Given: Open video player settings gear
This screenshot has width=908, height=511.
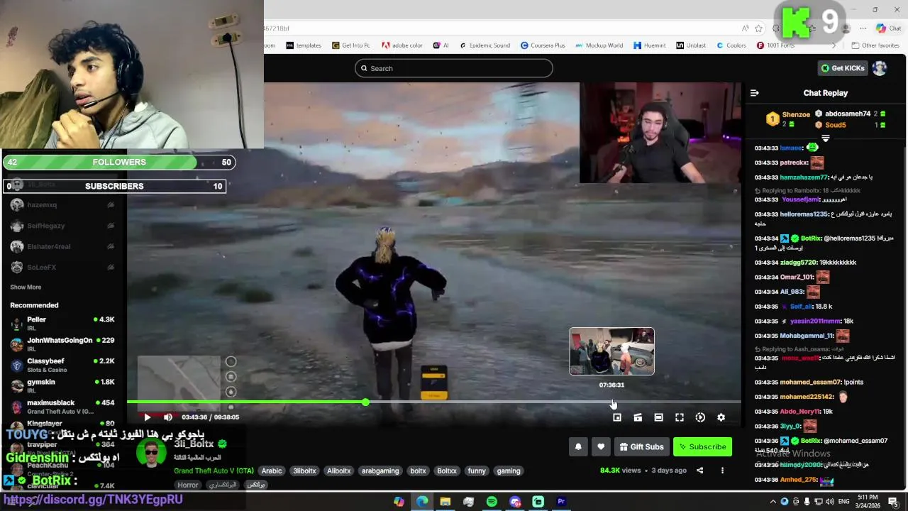Looking at the screenshot, I should pos(721,417).
